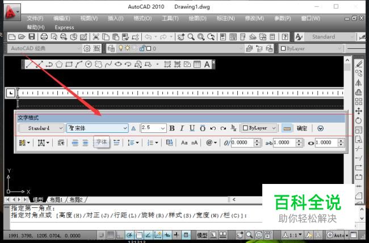Click the width factor 1.0000 field
Screen dimensions: 369x243
(326, 143)
